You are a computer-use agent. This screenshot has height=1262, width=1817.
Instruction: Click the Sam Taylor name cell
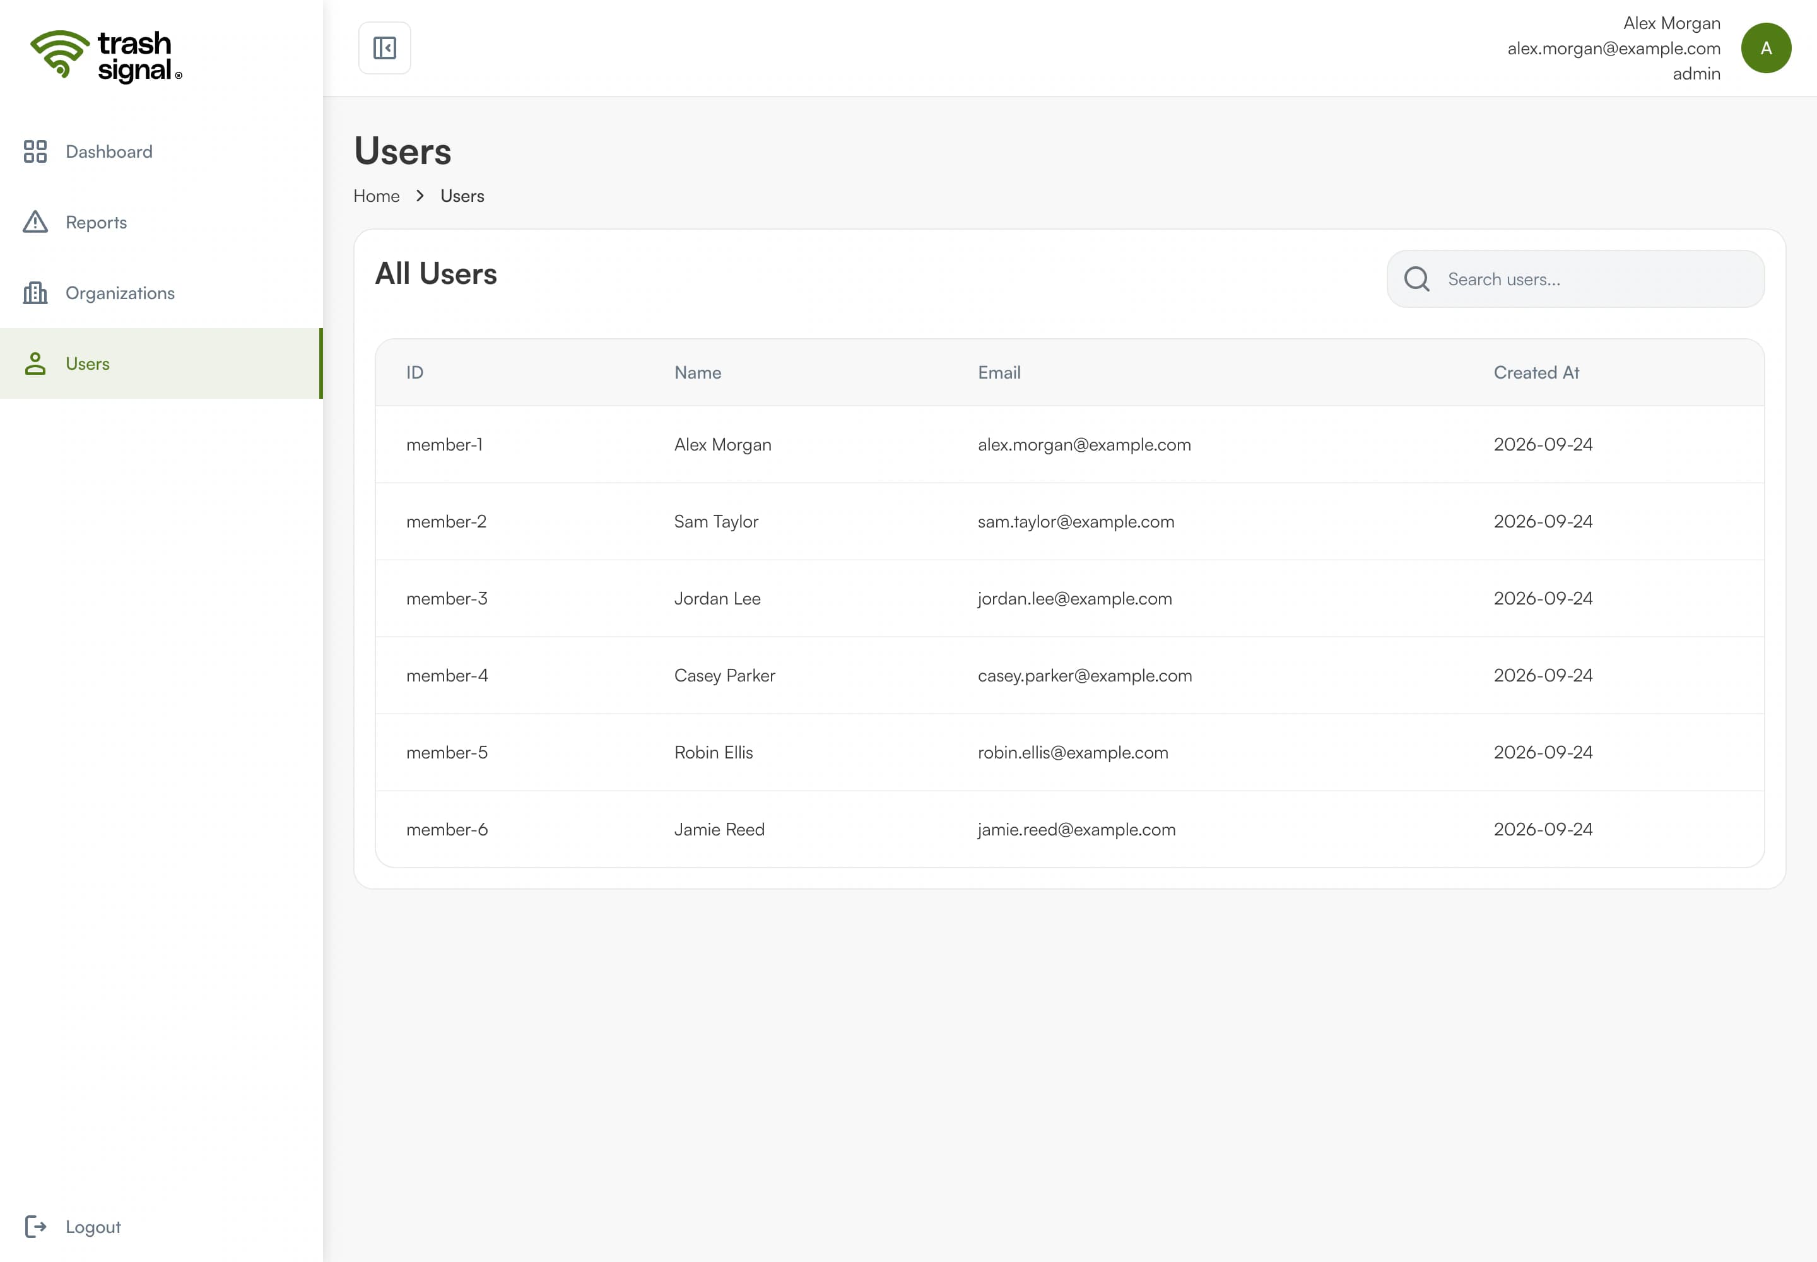tap(716, 521)
